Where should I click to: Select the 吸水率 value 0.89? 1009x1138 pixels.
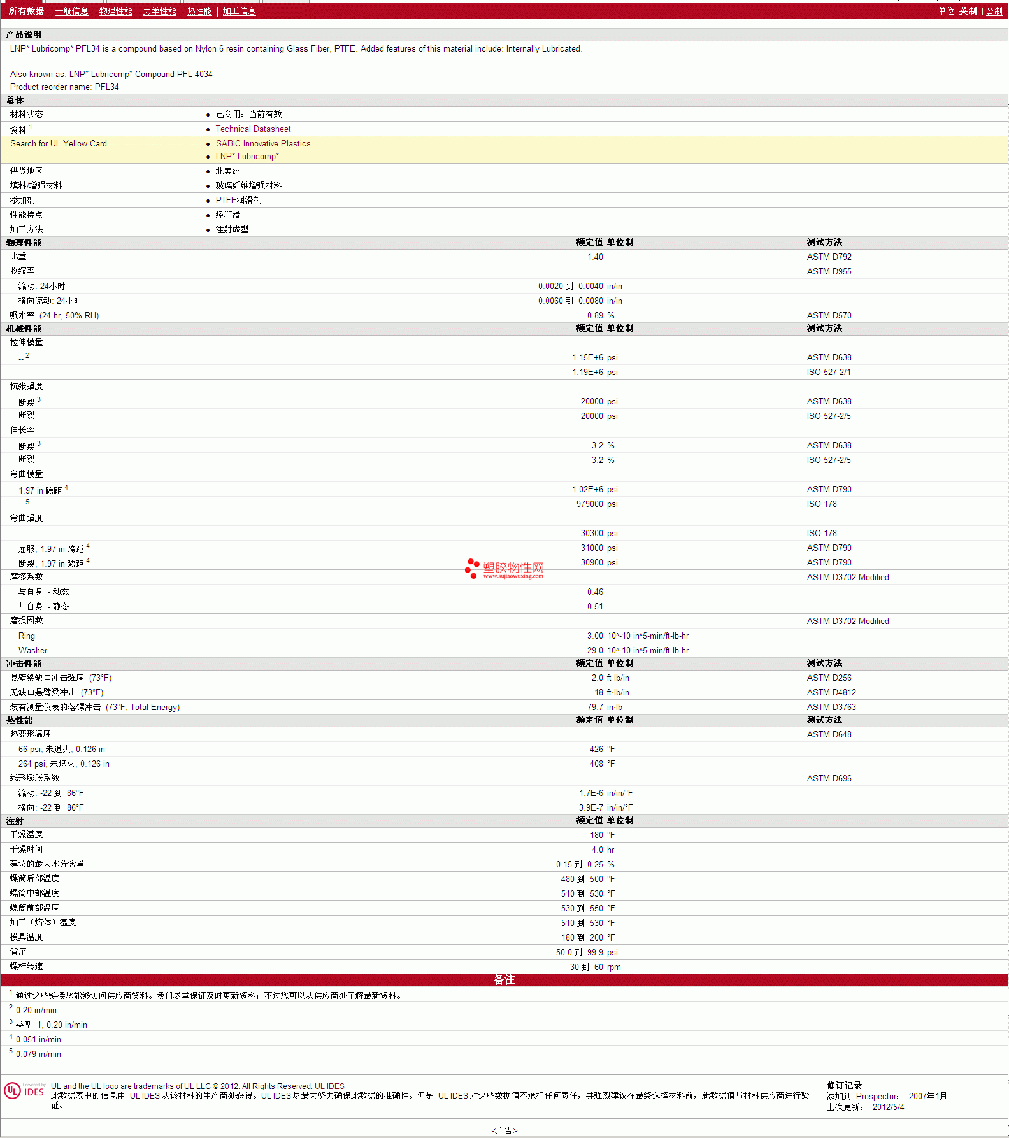click(x=595, y=315)
